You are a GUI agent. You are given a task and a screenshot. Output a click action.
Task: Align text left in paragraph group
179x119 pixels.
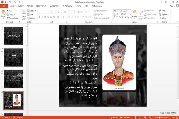coord(69,17)
